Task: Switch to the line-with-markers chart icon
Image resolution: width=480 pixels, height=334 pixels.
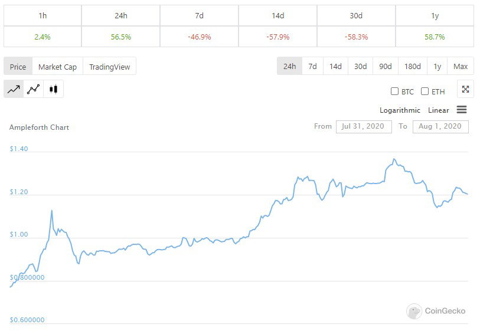Action: pyautogui.click(x=34, y=89)
